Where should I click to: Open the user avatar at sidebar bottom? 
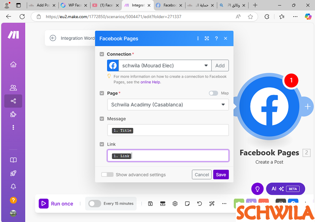coord(13,213)
